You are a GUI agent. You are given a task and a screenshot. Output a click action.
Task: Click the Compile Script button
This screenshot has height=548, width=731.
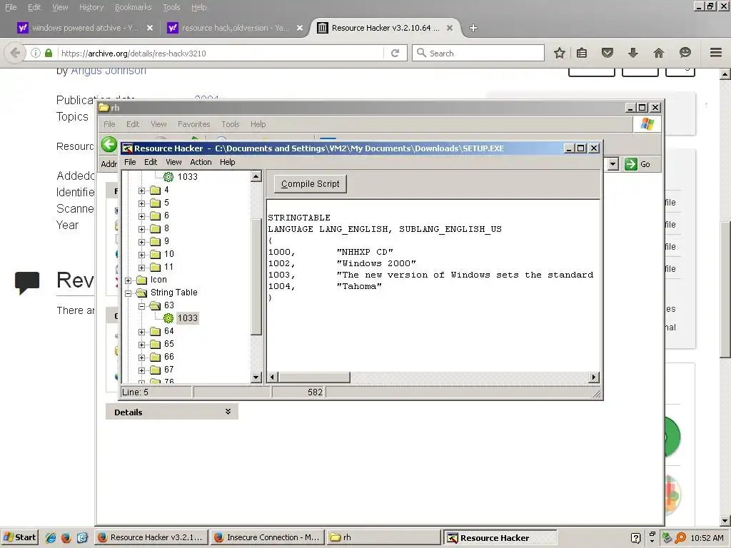tap(310, 183)
